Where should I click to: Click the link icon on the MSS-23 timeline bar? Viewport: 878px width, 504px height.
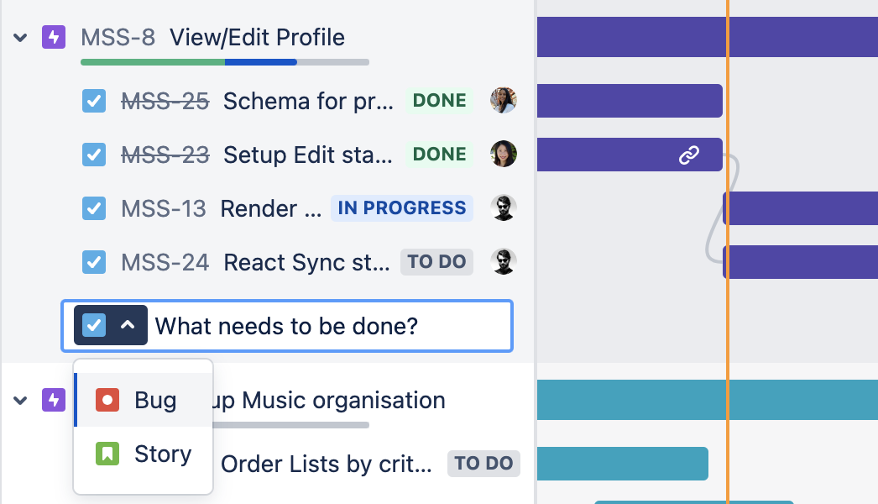690,155
